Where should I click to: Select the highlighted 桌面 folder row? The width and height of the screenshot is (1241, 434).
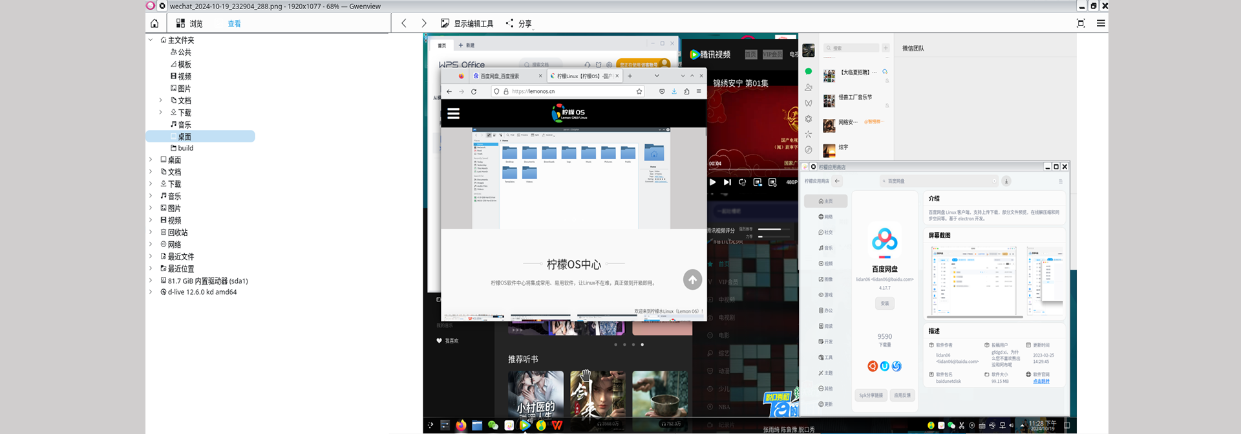tap(200, 136)
